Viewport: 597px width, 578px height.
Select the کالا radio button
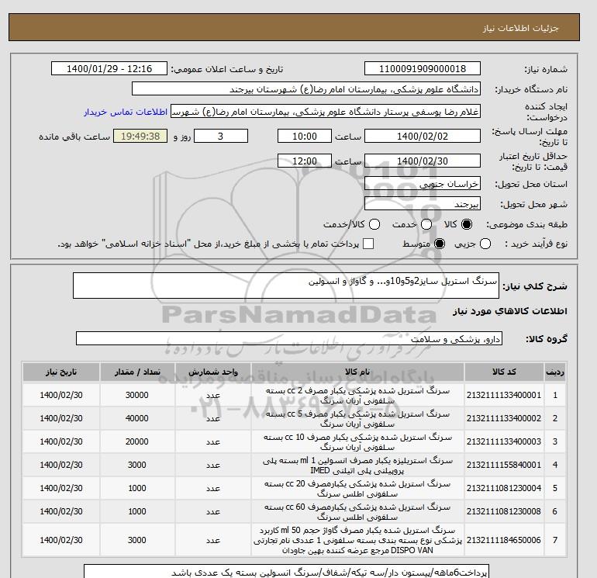click(x=467, y=224)
